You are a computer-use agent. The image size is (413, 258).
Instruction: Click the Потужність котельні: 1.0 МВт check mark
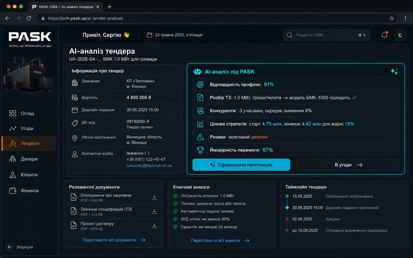pos(176,196)
